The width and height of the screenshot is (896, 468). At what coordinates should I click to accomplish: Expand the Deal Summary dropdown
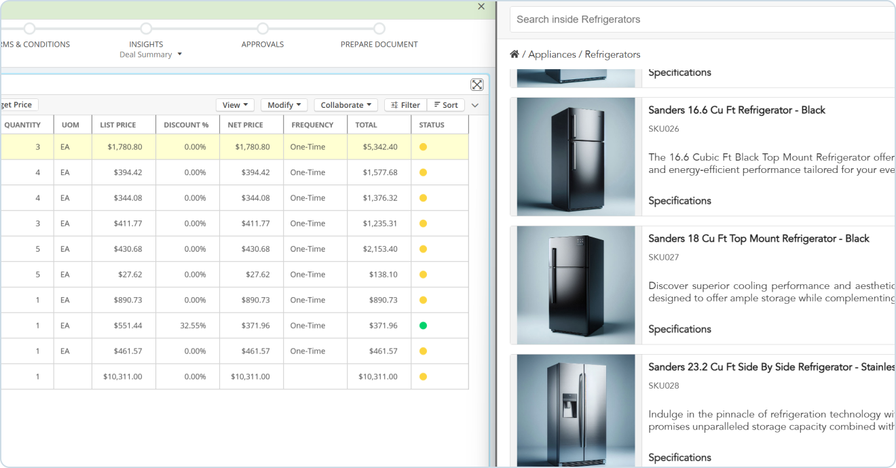pyautogui.click(x=150, y=55)
